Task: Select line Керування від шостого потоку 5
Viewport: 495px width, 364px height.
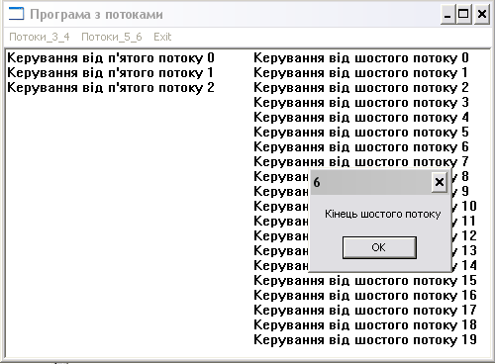Action: 361,133
